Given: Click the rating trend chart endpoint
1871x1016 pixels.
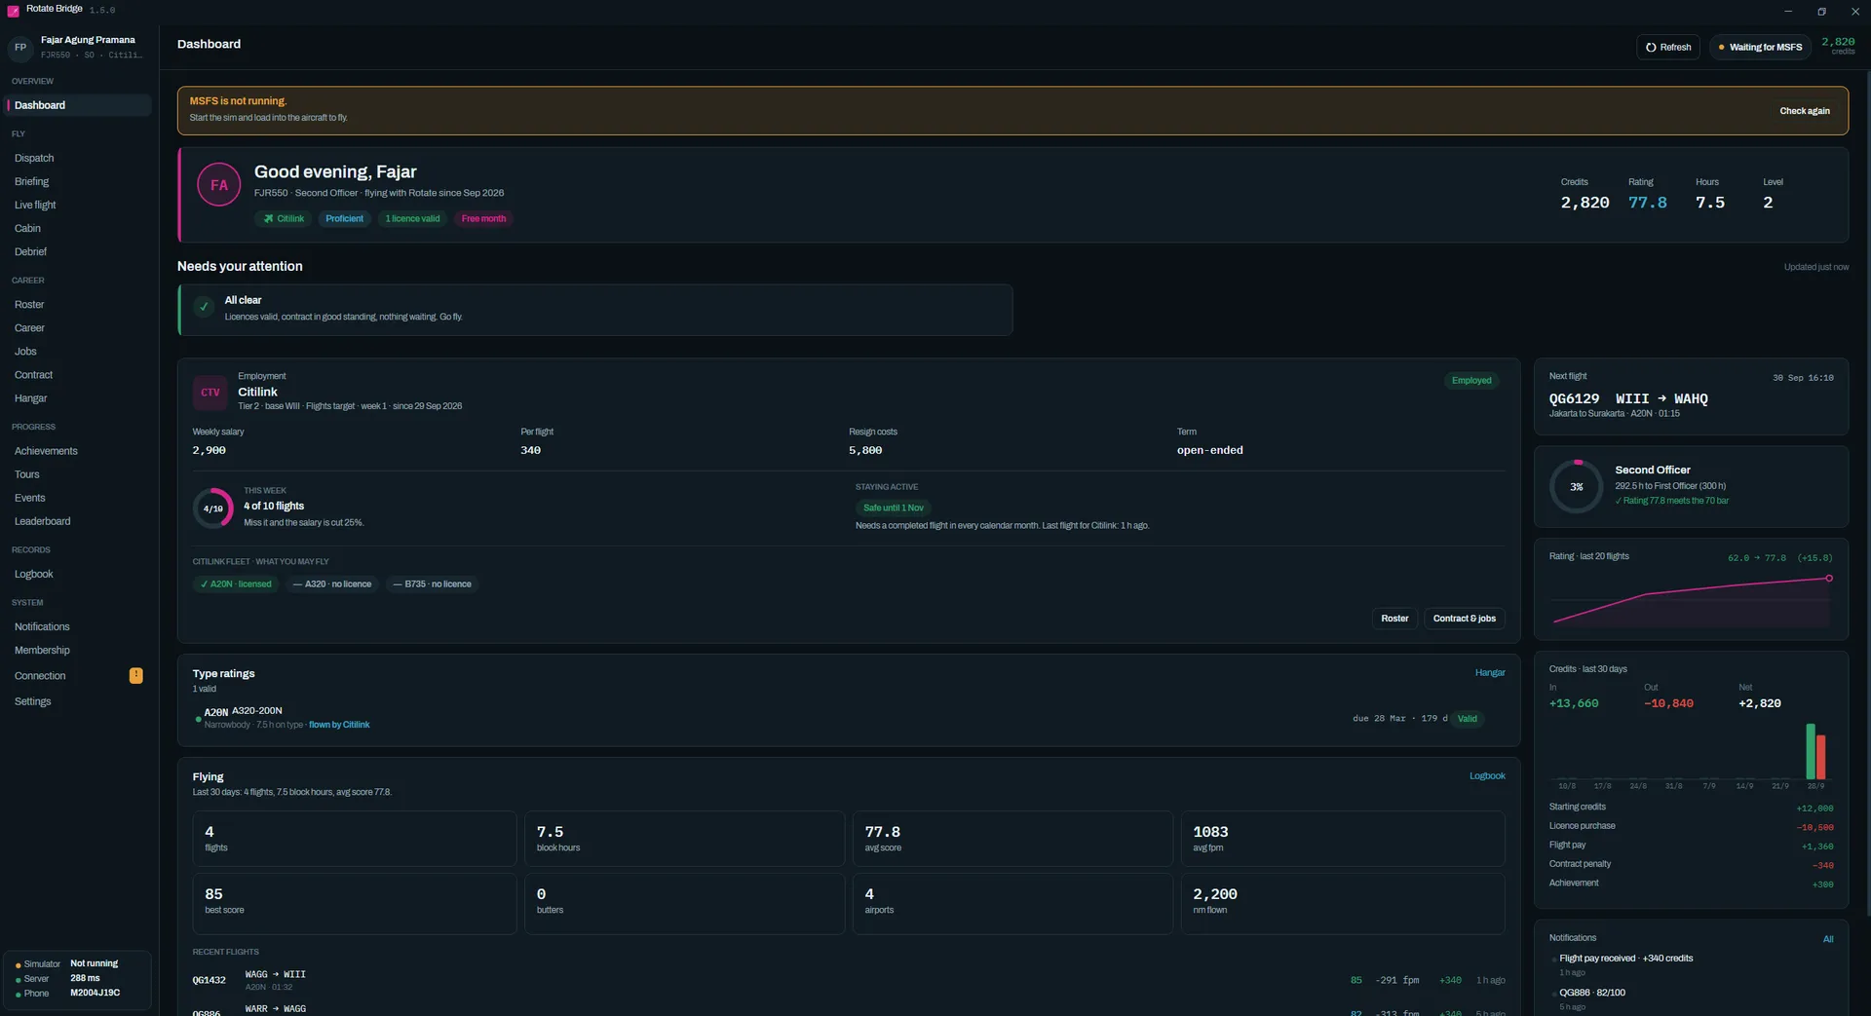Looking at the screenshot, I should pyautogui.click(x=1829, y=578).
